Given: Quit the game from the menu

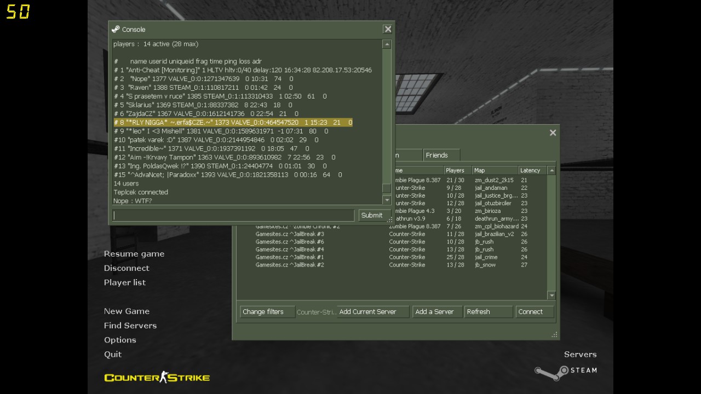Looking at the screenshot, I should click(113, 354).
